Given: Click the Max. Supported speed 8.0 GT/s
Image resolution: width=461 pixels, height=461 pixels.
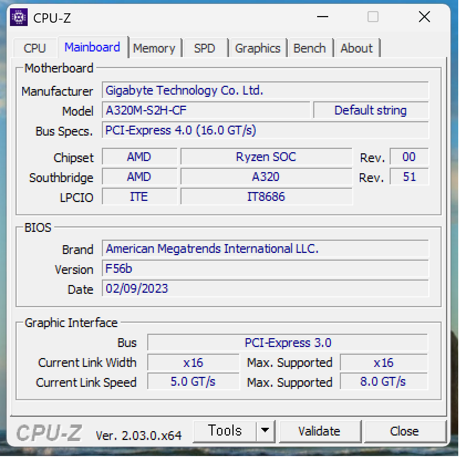Looking at the screenshot, I should coord(384,382).
